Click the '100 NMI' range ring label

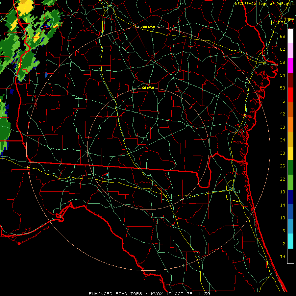click(148, 27)
